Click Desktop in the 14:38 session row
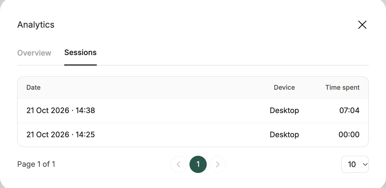Viewport: 386px width, 188px height. pos(284,111)
